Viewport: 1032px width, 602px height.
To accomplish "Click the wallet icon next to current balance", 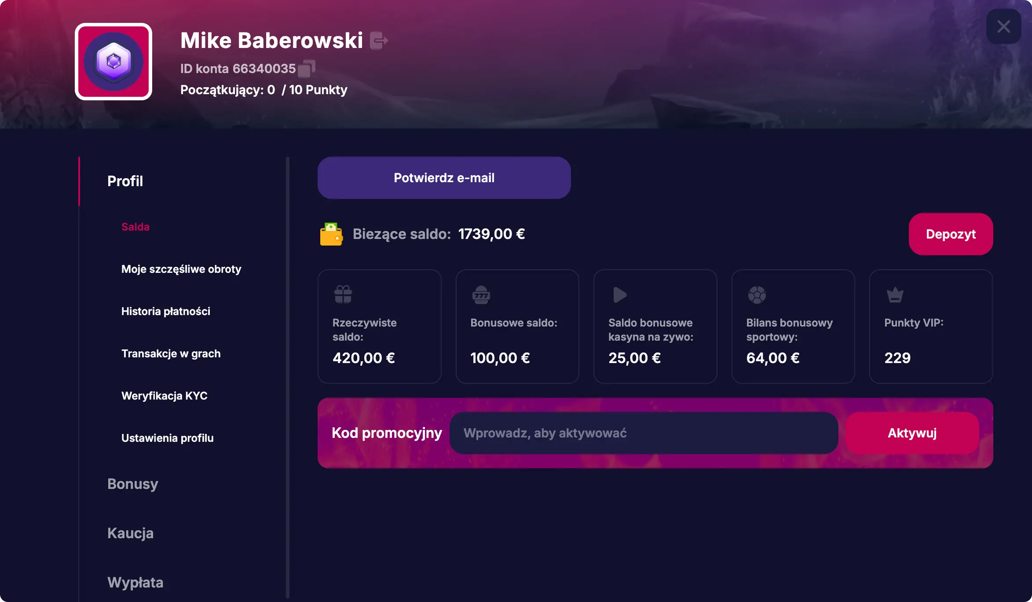I will click(331, 234).
